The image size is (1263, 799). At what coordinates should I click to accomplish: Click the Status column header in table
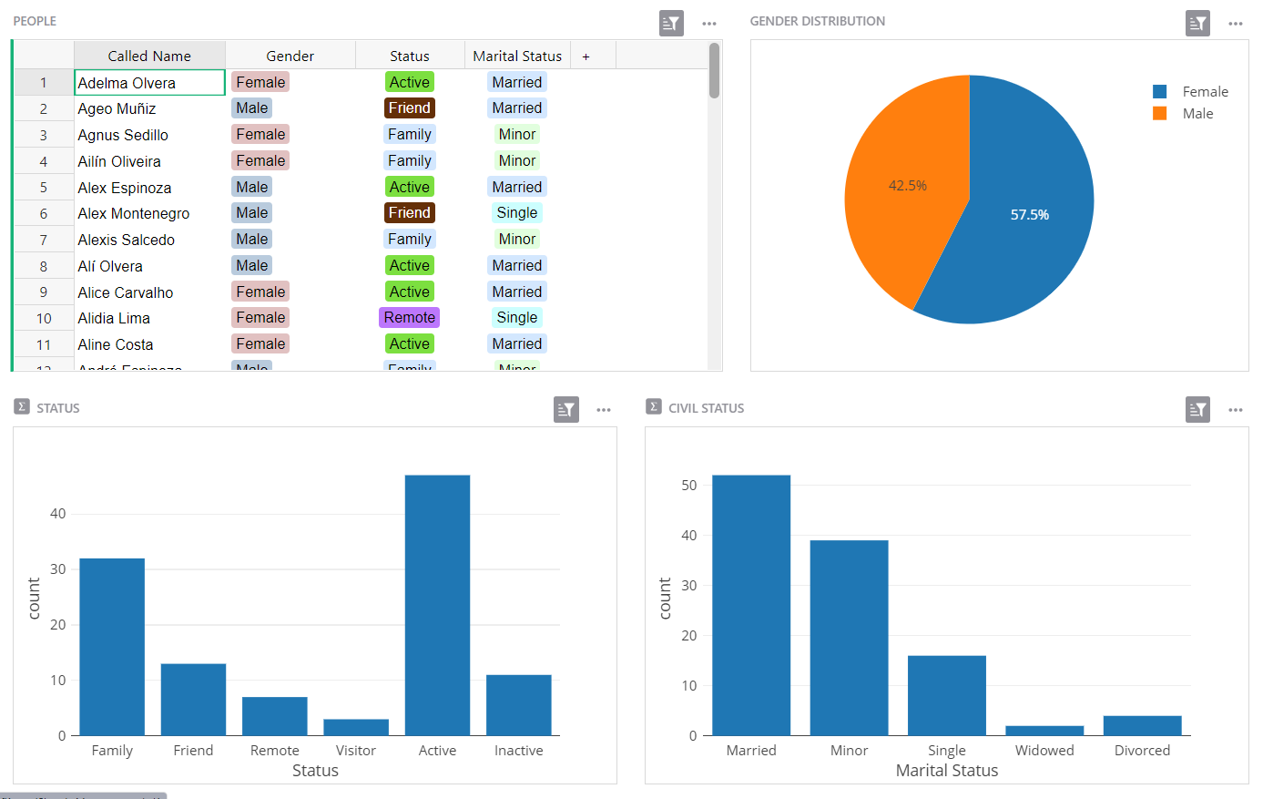(410, 56)
